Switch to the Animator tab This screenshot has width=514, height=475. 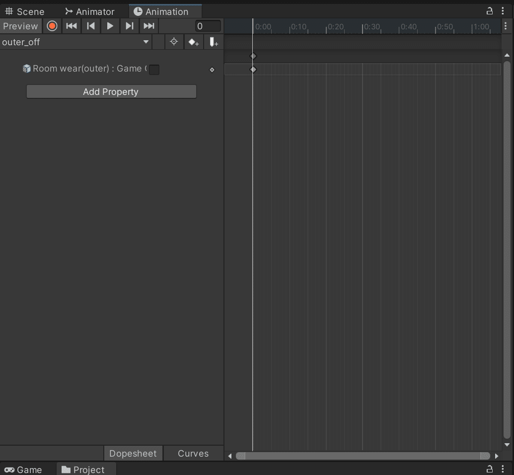point(90,11)
